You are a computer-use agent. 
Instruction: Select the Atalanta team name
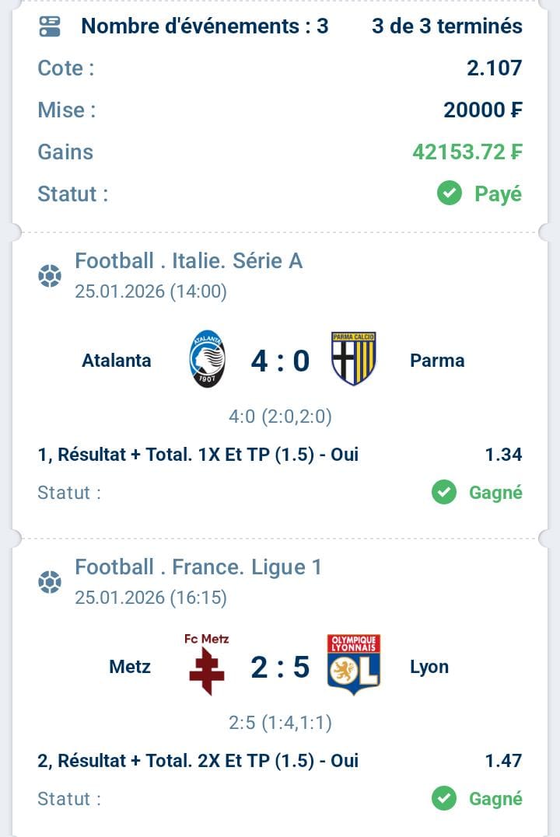pos(117,361)
